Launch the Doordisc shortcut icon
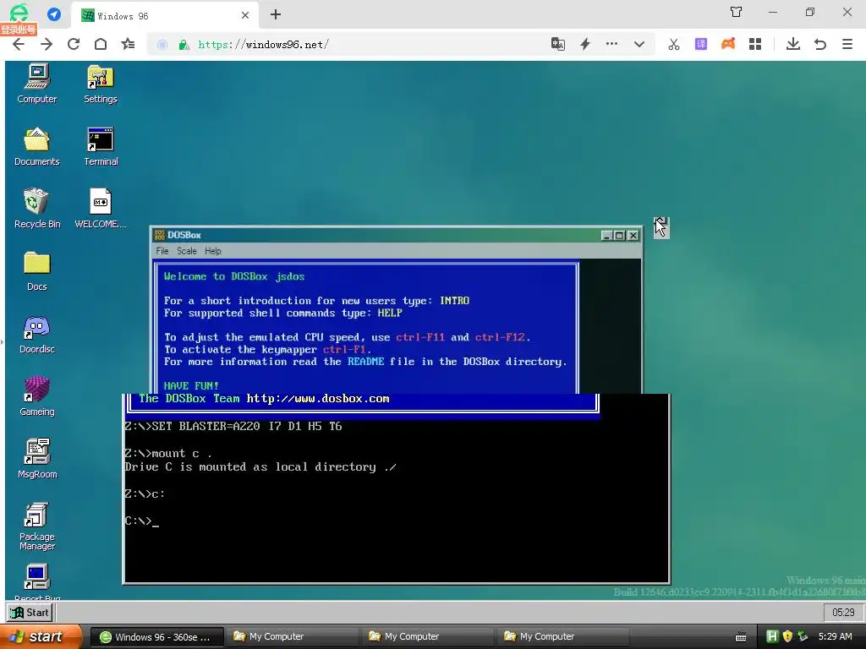The height and width of the screenshot is (649, 866). point(37,334)
